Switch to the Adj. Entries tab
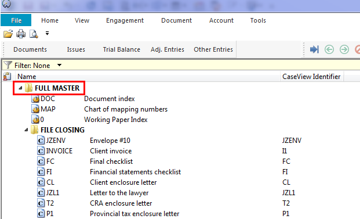Image resolution: width=360 pixels, height=219 pixels. pos(168,49)
